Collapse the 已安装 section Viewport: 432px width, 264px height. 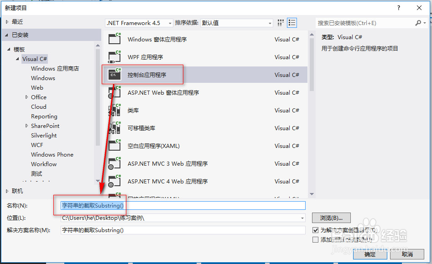(x=6, y=35)
